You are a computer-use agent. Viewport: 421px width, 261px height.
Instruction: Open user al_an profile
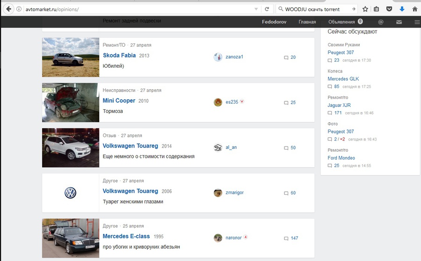(231, 148)
